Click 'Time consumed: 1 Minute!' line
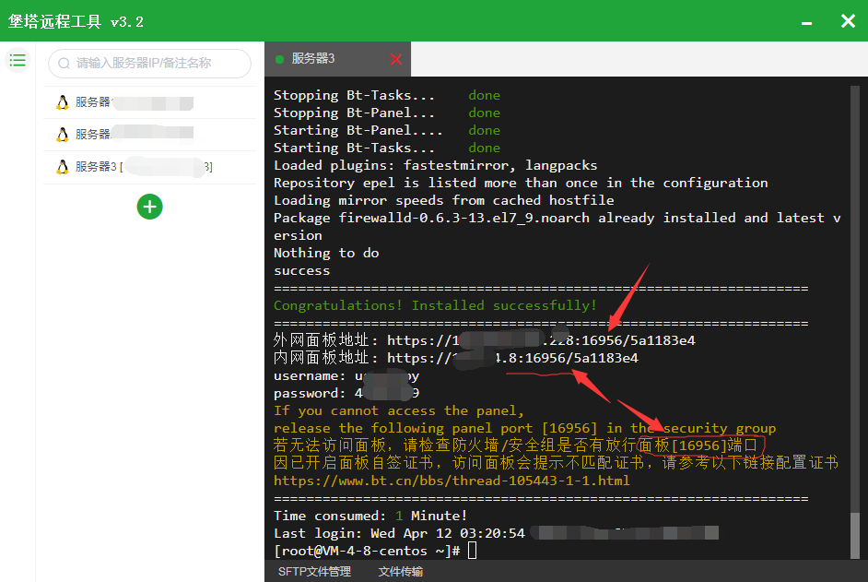 (x=370, y=516)
